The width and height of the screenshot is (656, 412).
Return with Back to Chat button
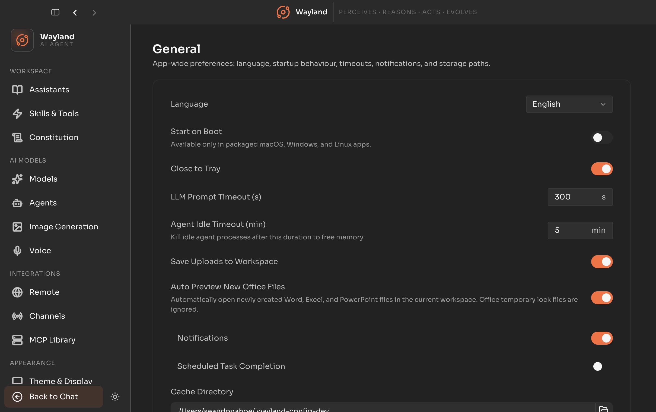tap(54, 397)
